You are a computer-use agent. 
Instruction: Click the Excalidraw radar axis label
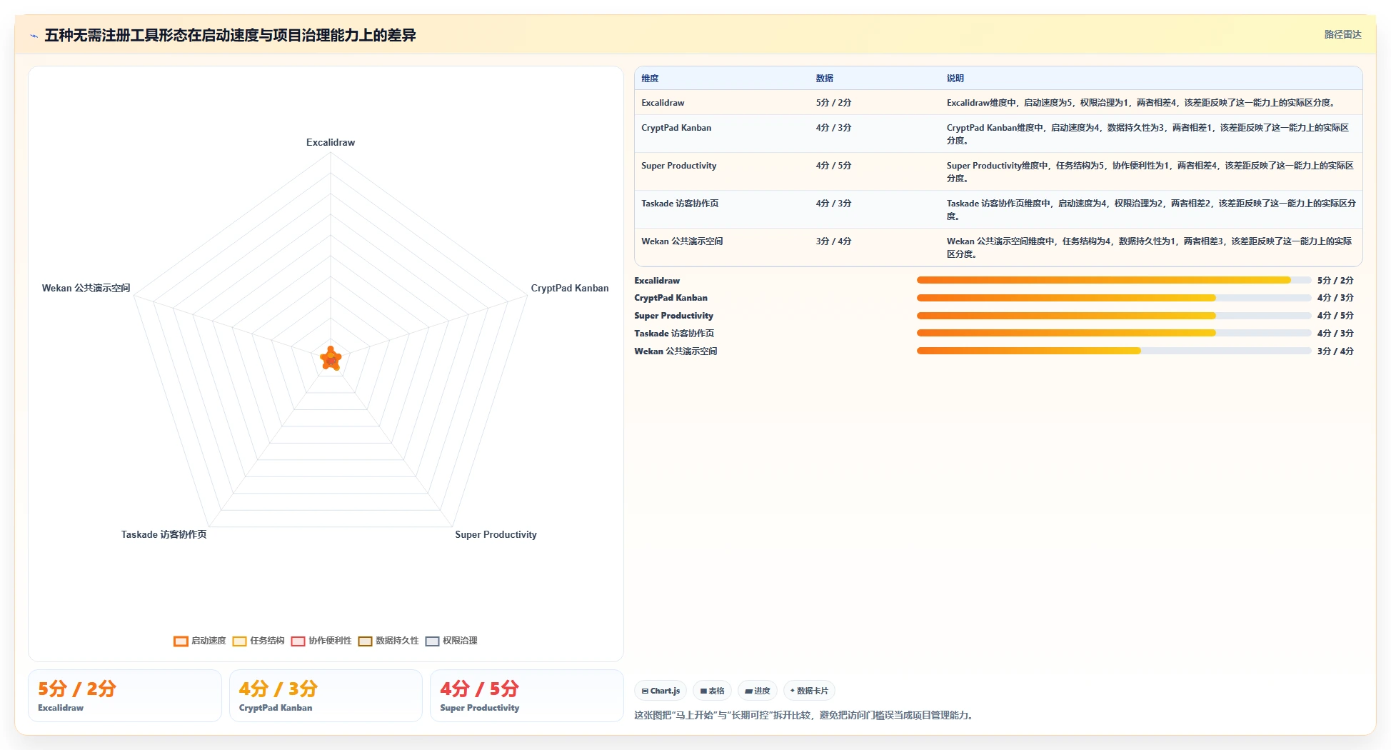pos(331,142)
